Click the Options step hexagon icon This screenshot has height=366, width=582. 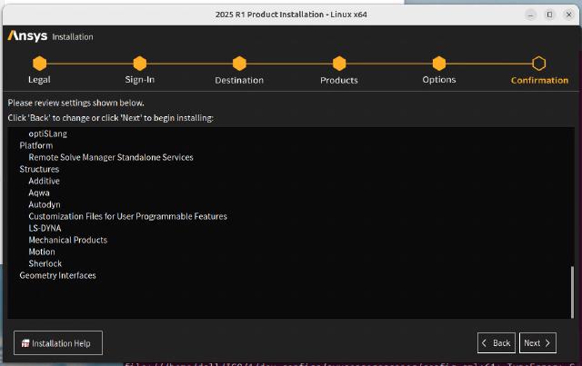tap(439, 64)
